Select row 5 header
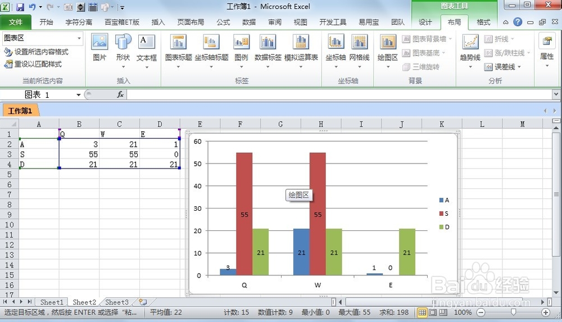The image size is (562, 322). [10, 175]
